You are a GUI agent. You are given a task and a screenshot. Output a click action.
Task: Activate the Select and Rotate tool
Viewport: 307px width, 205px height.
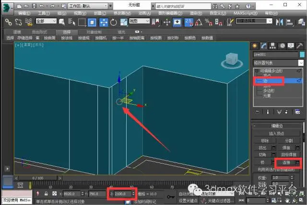[114, 22]
